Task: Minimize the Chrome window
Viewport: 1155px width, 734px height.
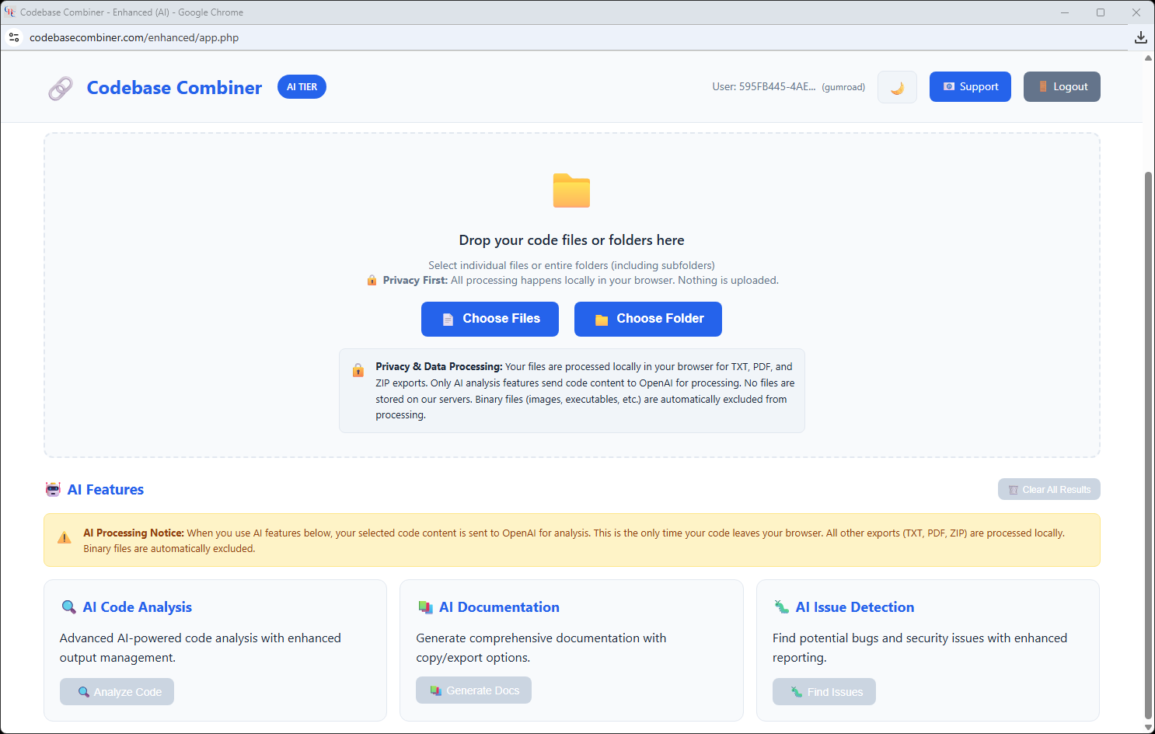Action: pyautogui.click(x=1065, y=12)
